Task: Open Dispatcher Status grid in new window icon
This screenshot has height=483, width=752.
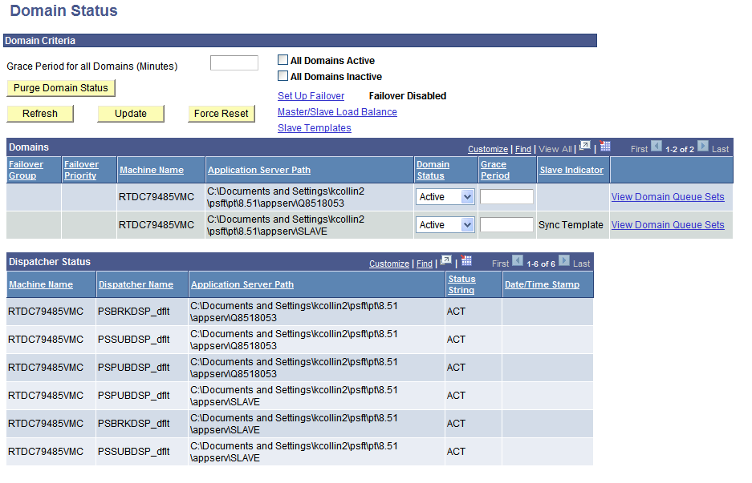Action: 446,260
